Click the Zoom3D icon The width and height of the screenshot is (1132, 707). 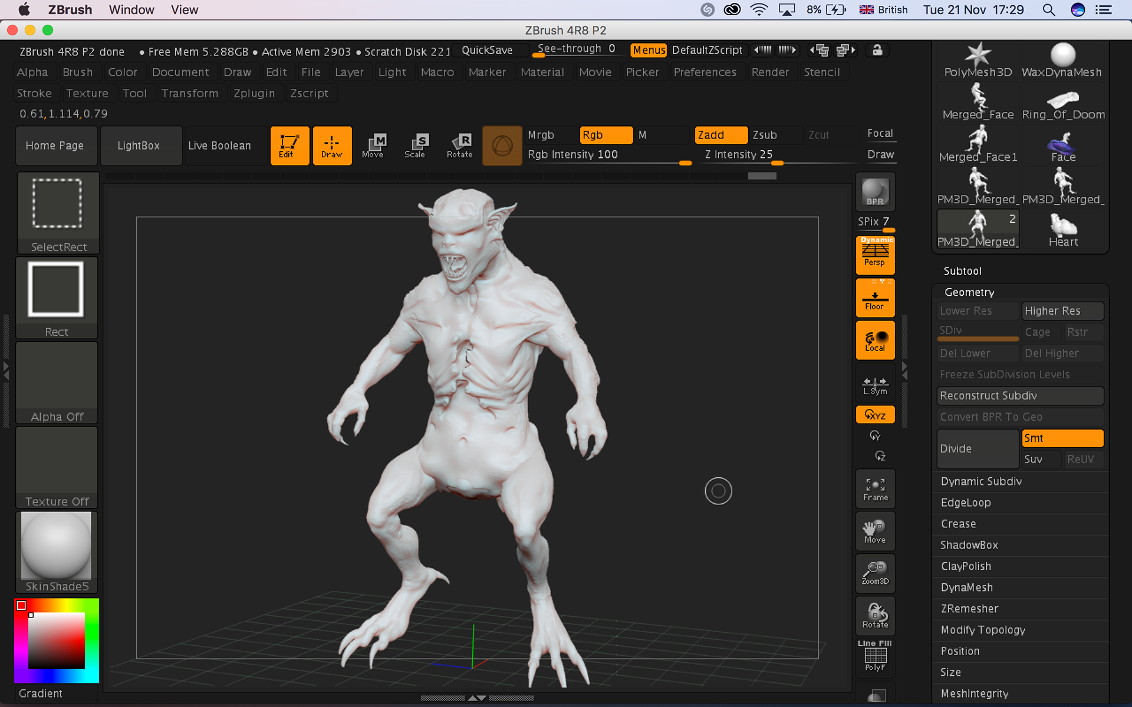point(875,574)
